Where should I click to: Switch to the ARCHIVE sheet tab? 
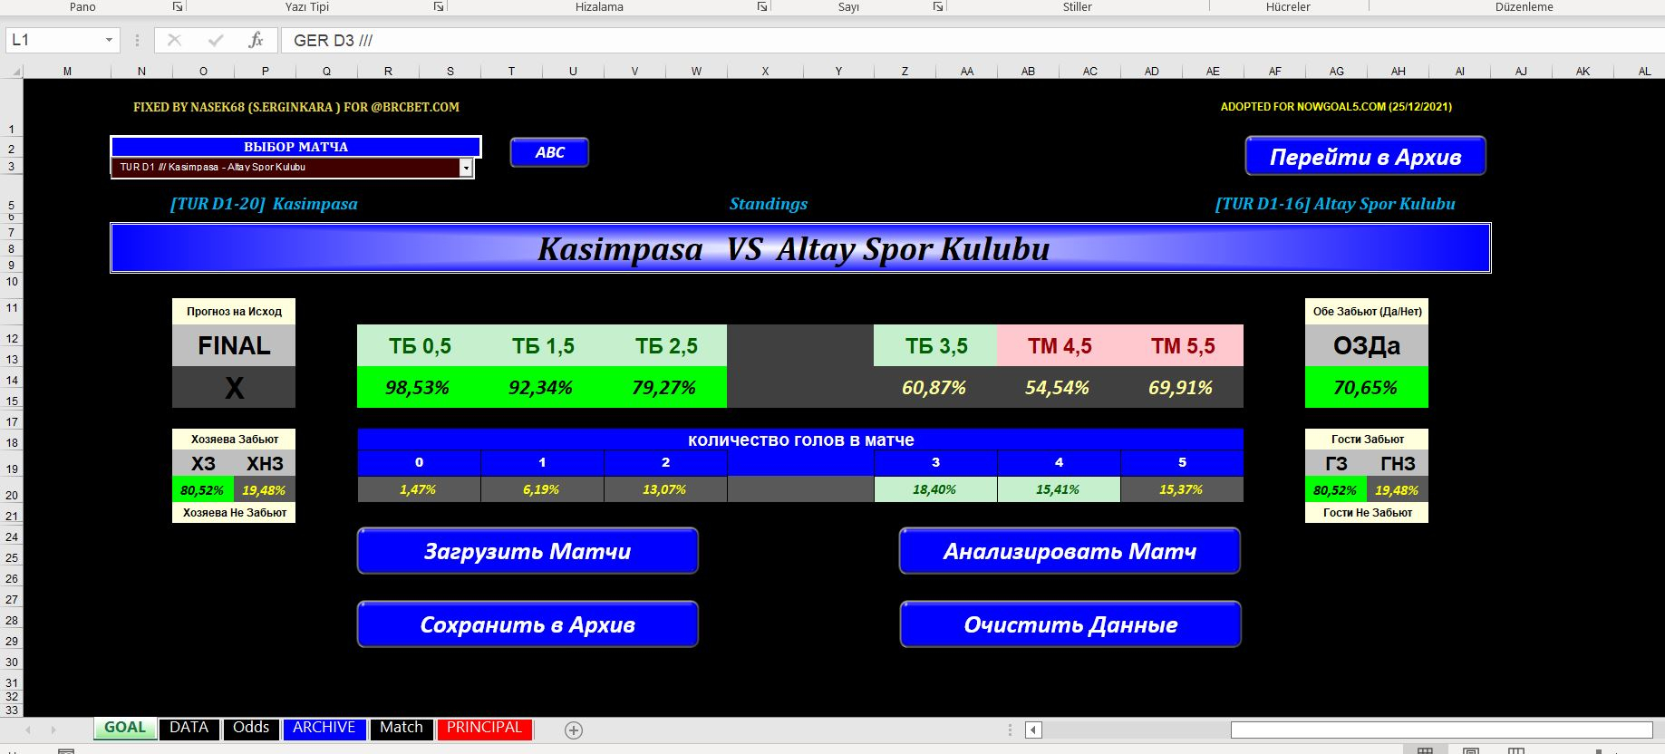324,728
